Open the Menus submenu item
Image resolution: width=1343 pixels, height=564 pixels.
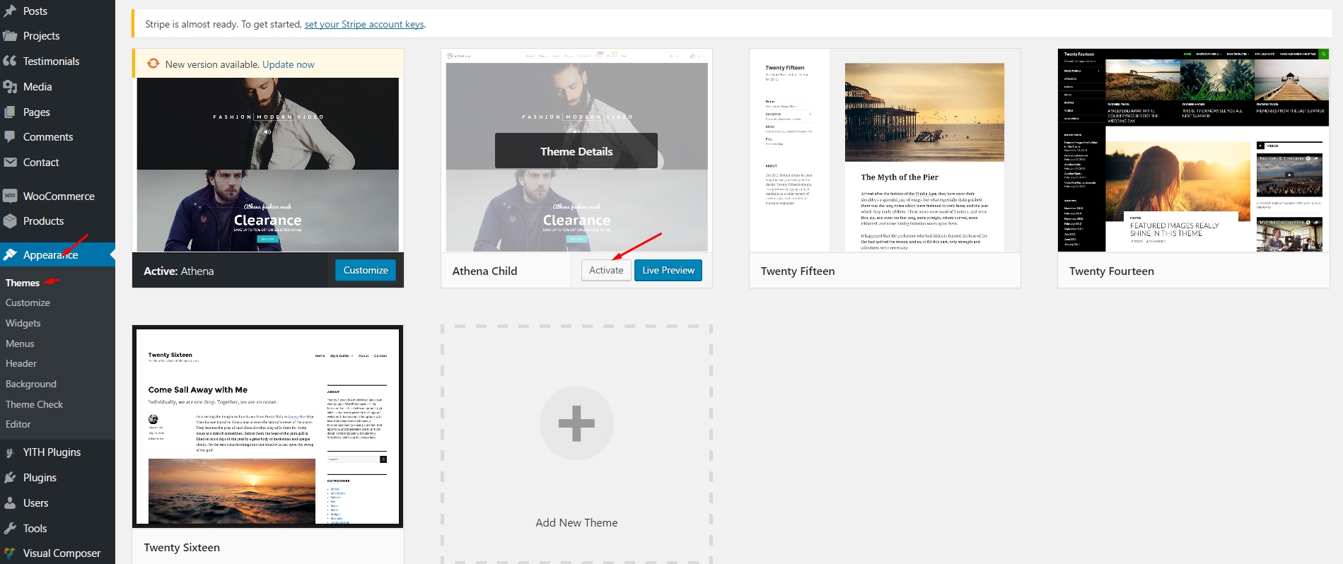pos(20,343)
